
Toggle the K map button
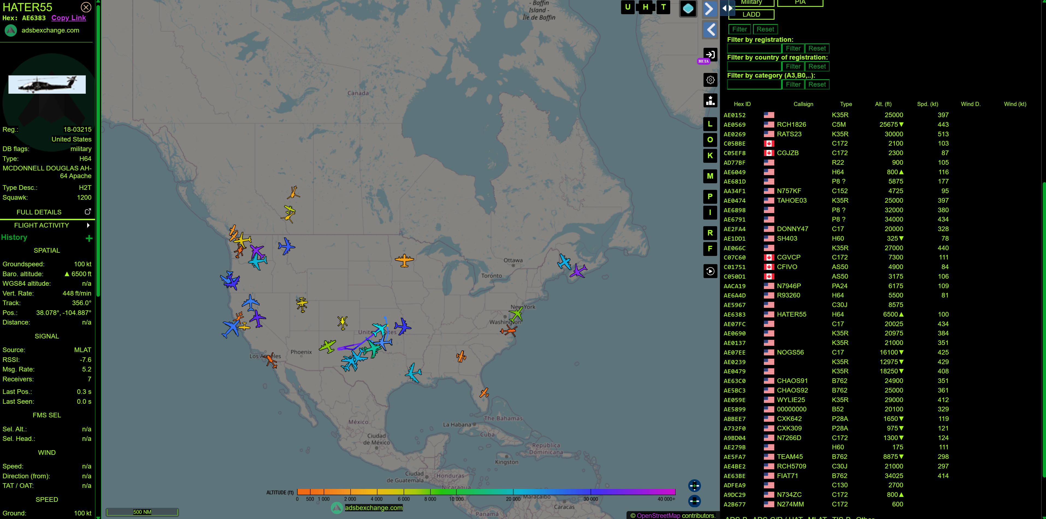(710, 155)
